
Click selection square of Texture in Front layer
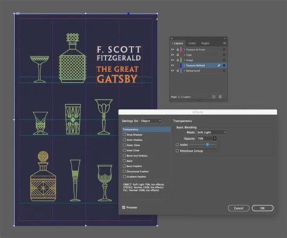(x=224, y=50)
